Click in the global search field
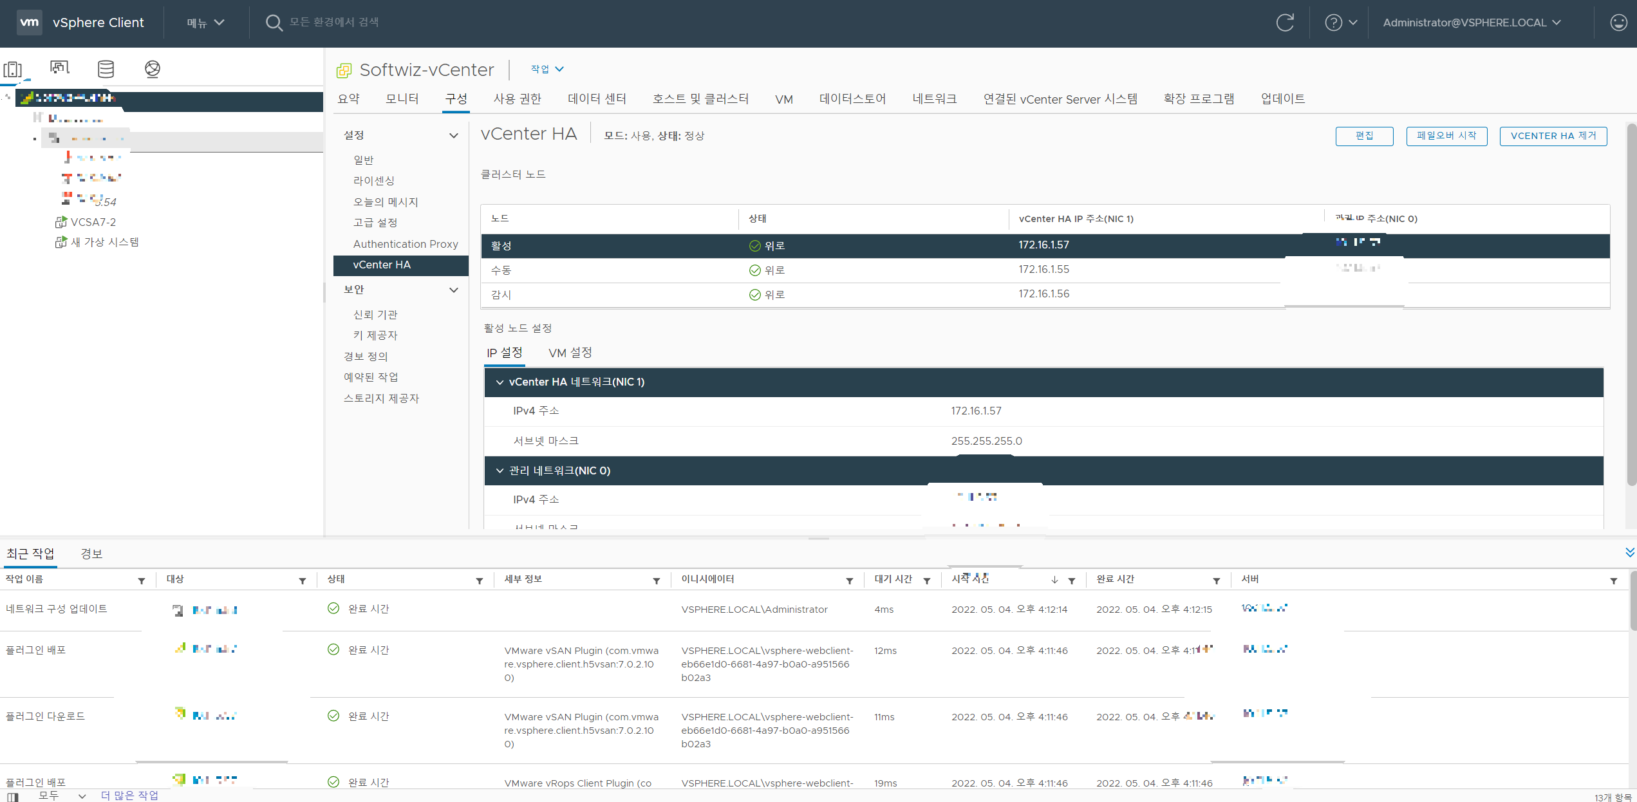This screenshot has height=802, width=1637. pos(334,23)
